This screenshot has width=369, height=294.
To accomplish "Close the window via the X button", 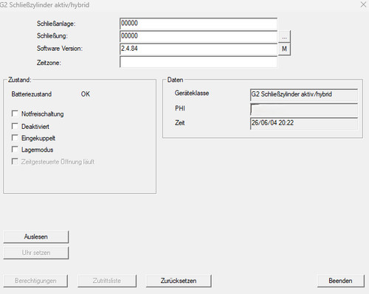I will point(363,4).
